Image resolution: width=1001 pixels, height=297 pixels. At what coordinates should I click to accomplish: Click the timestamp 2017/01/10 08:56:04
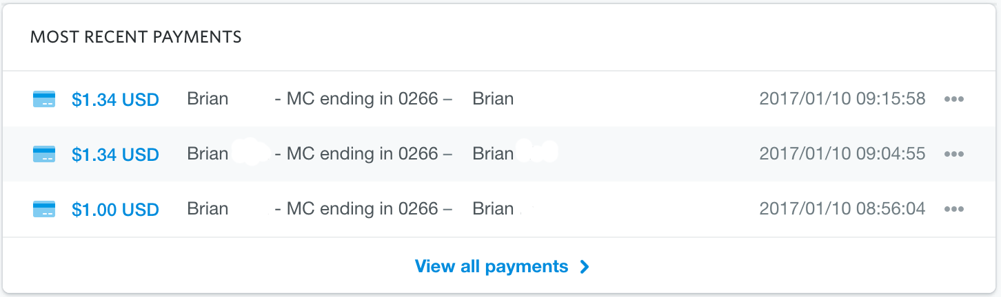coord(842,209)
